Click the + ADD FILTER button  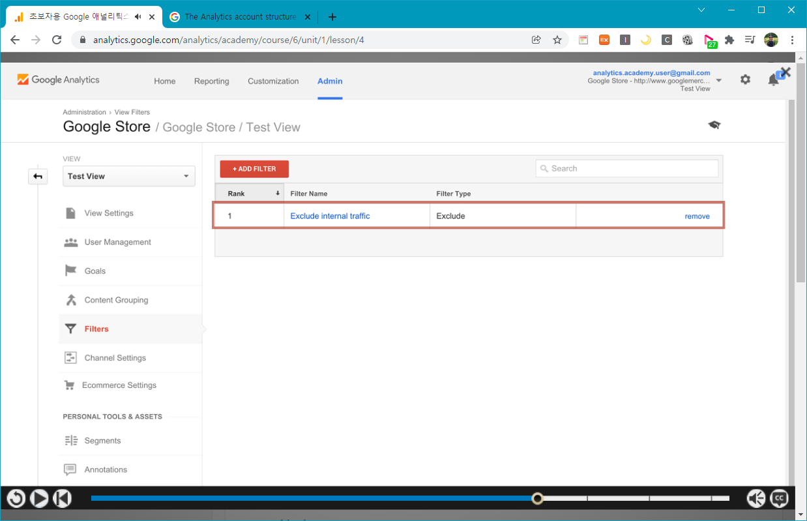[x=254, y=169]
